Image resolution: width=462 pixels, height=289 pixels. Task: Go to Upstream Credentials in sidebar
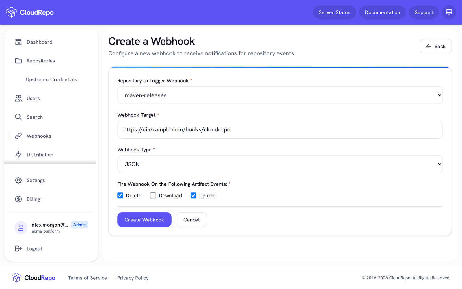pos(51,79)
